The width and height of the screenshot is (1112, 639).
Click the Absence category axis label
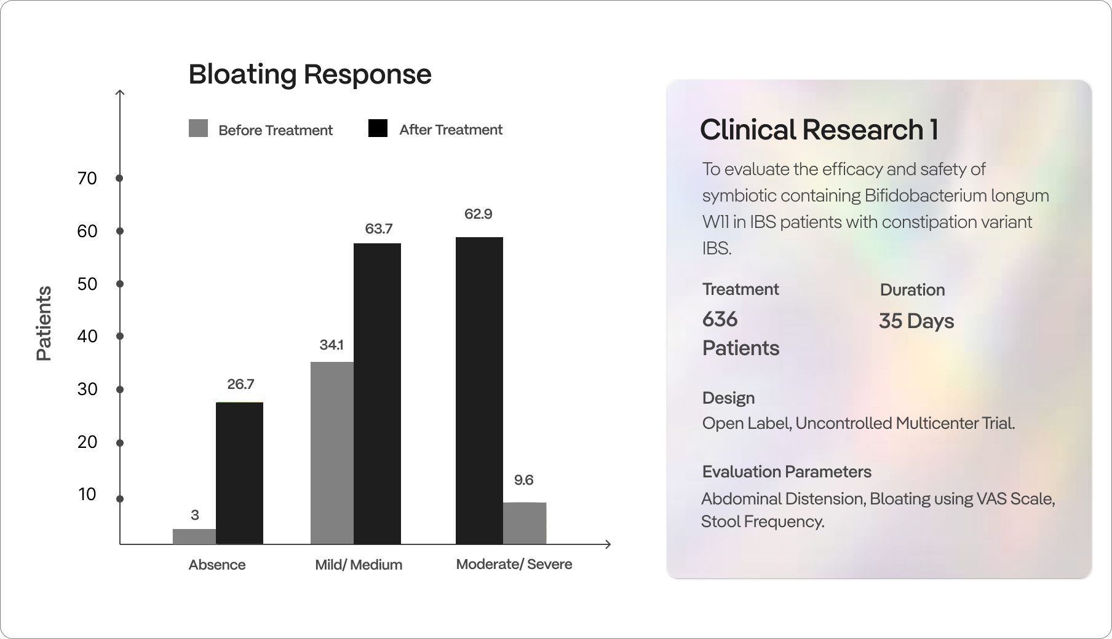[x=217, y=565]
